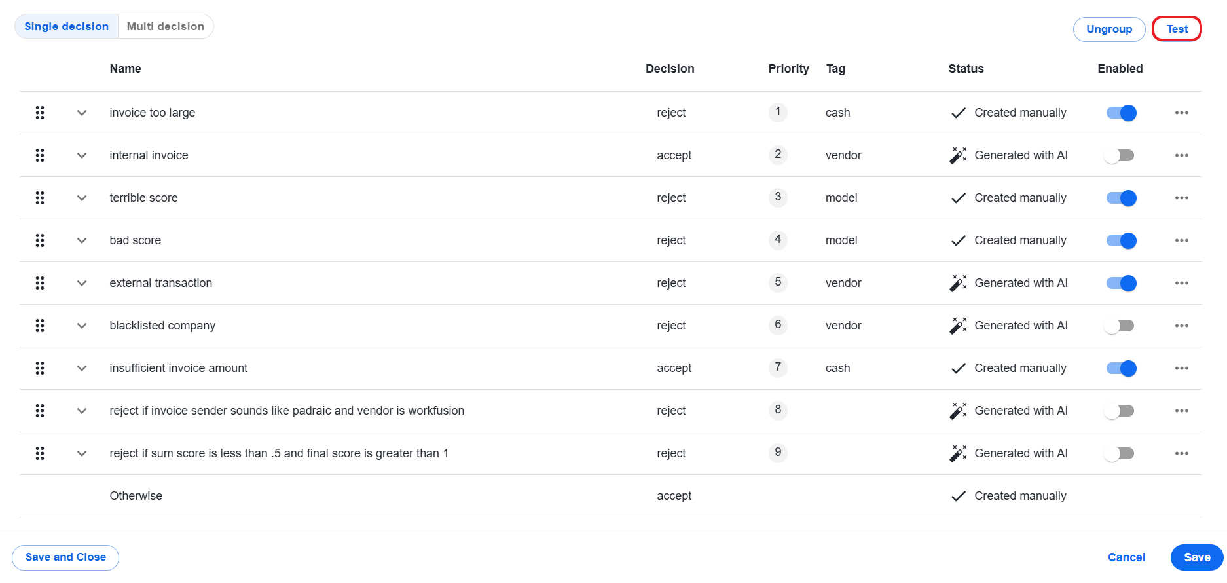The width and height of the screenshot is (1227, 583).
Task: Open more options for terrible score
Action: 1181,198
